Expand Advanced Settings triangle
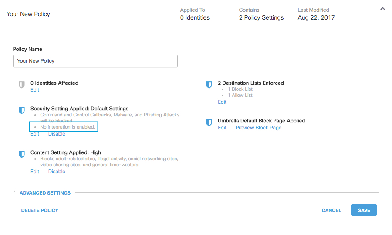Viewport: 392px width, 235px height. coord(14,192)
